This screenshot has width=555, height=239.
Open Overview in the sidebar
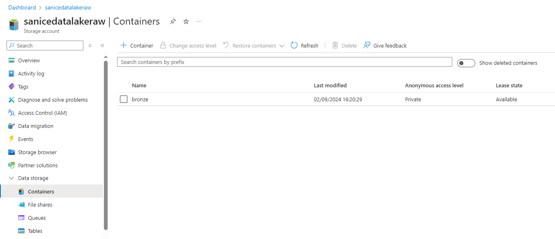29,60
